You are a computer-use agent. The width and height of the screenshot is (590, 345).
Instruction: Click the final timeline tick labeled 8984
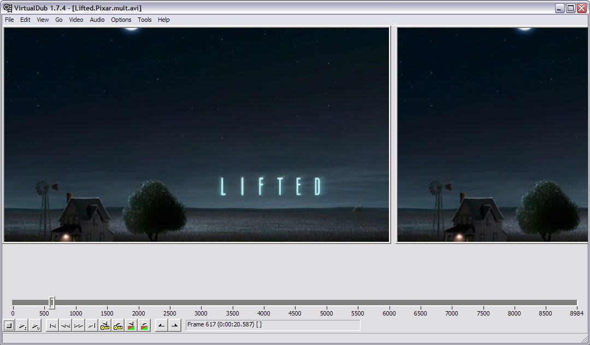tap(576, 313)
